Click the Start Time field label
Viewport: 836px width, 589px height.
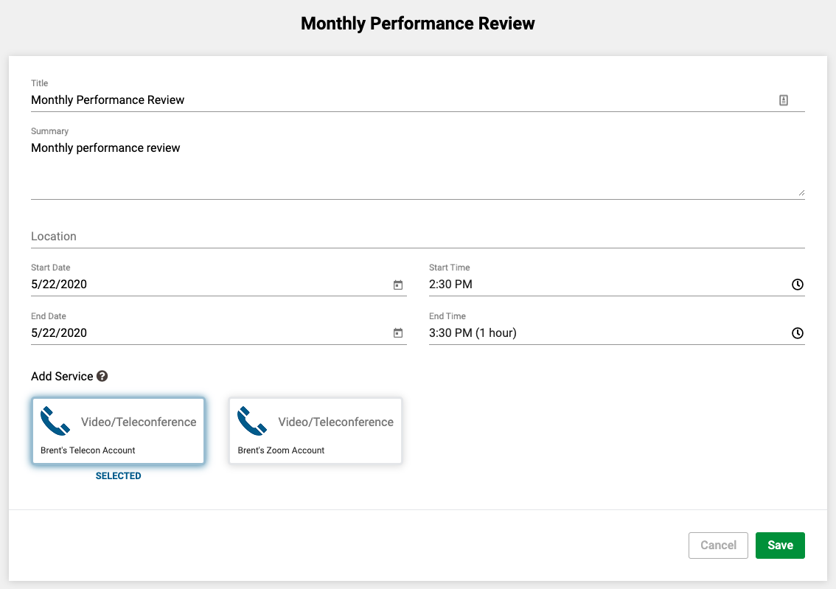tap(450, 268)
